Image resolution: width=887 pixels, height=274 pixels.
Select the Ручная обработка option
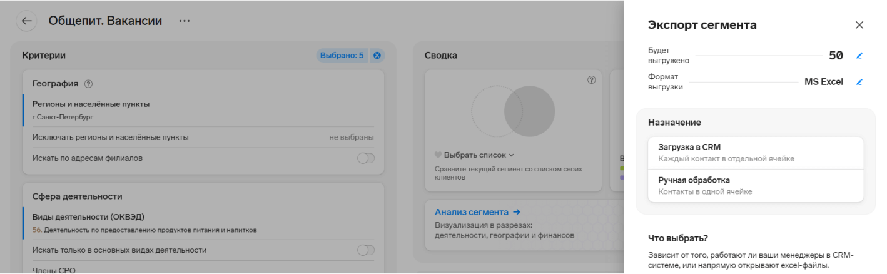[756, 186]
